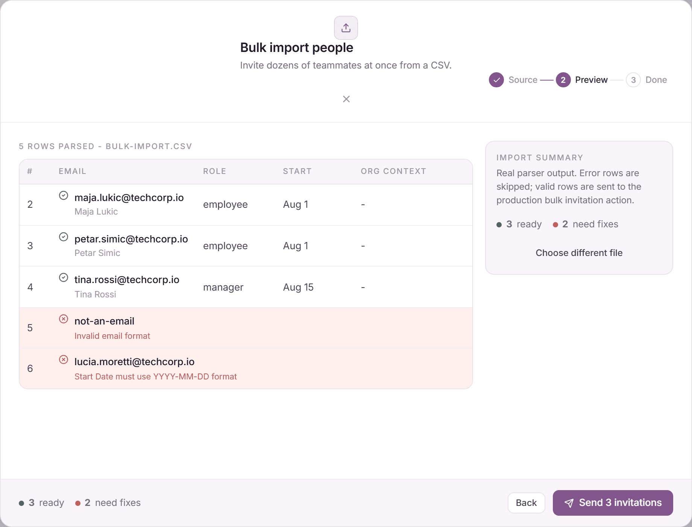
Task: Select petar.simic@techcorp.io email text
Action: click(x=131, y=239)
